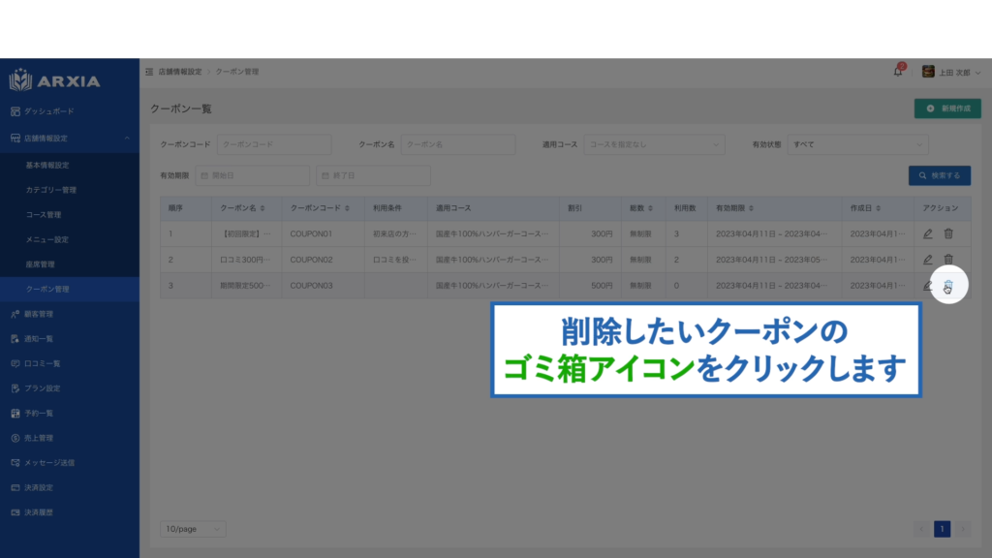Click the 開始日 date picker field
Viewport: 992px width, 558px height.
click(x=252, y=175)
